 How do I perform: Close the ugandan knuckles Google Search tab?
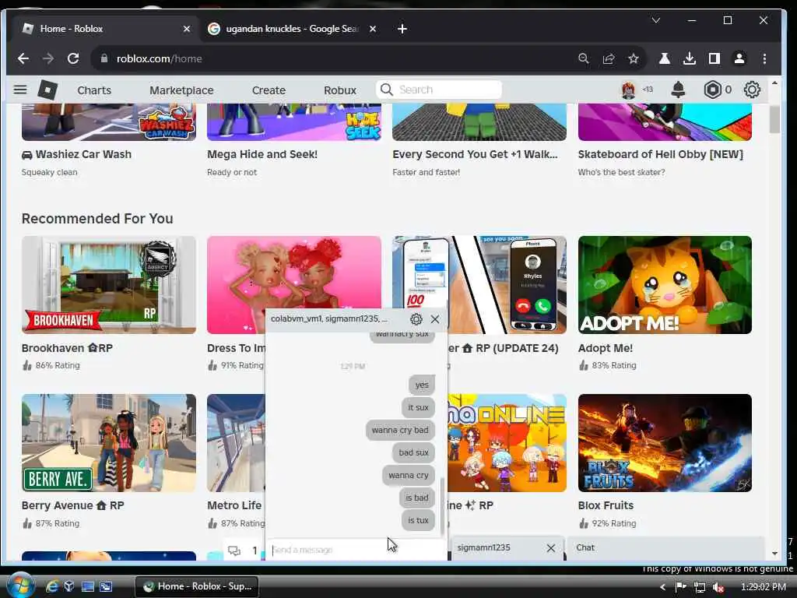(373, 29)
